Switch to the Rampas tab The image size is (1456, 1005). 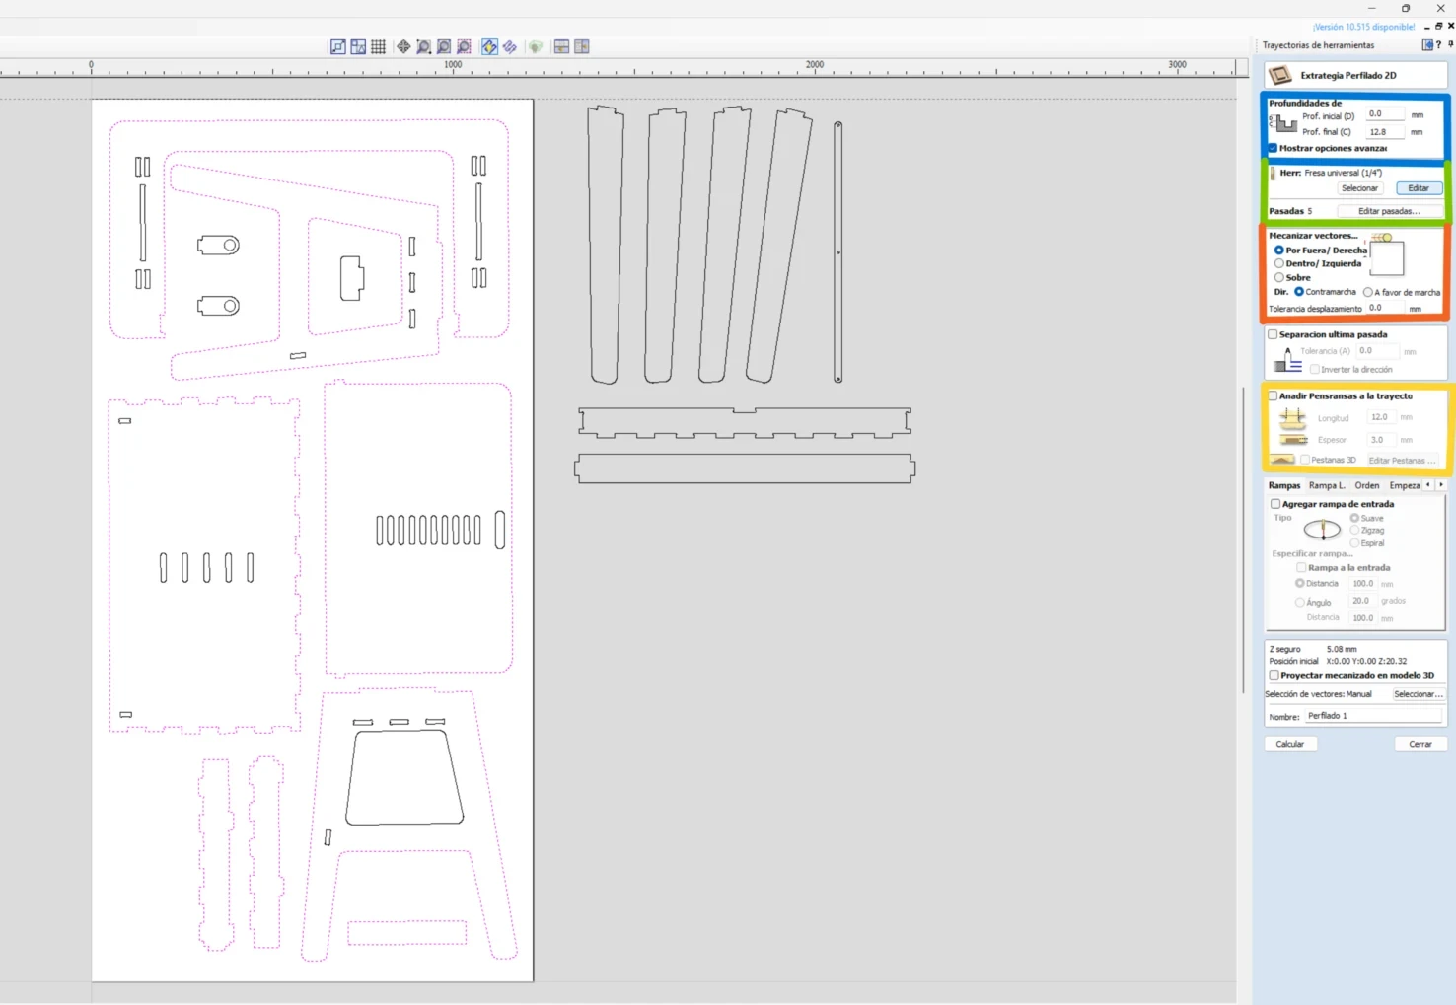1284,485
